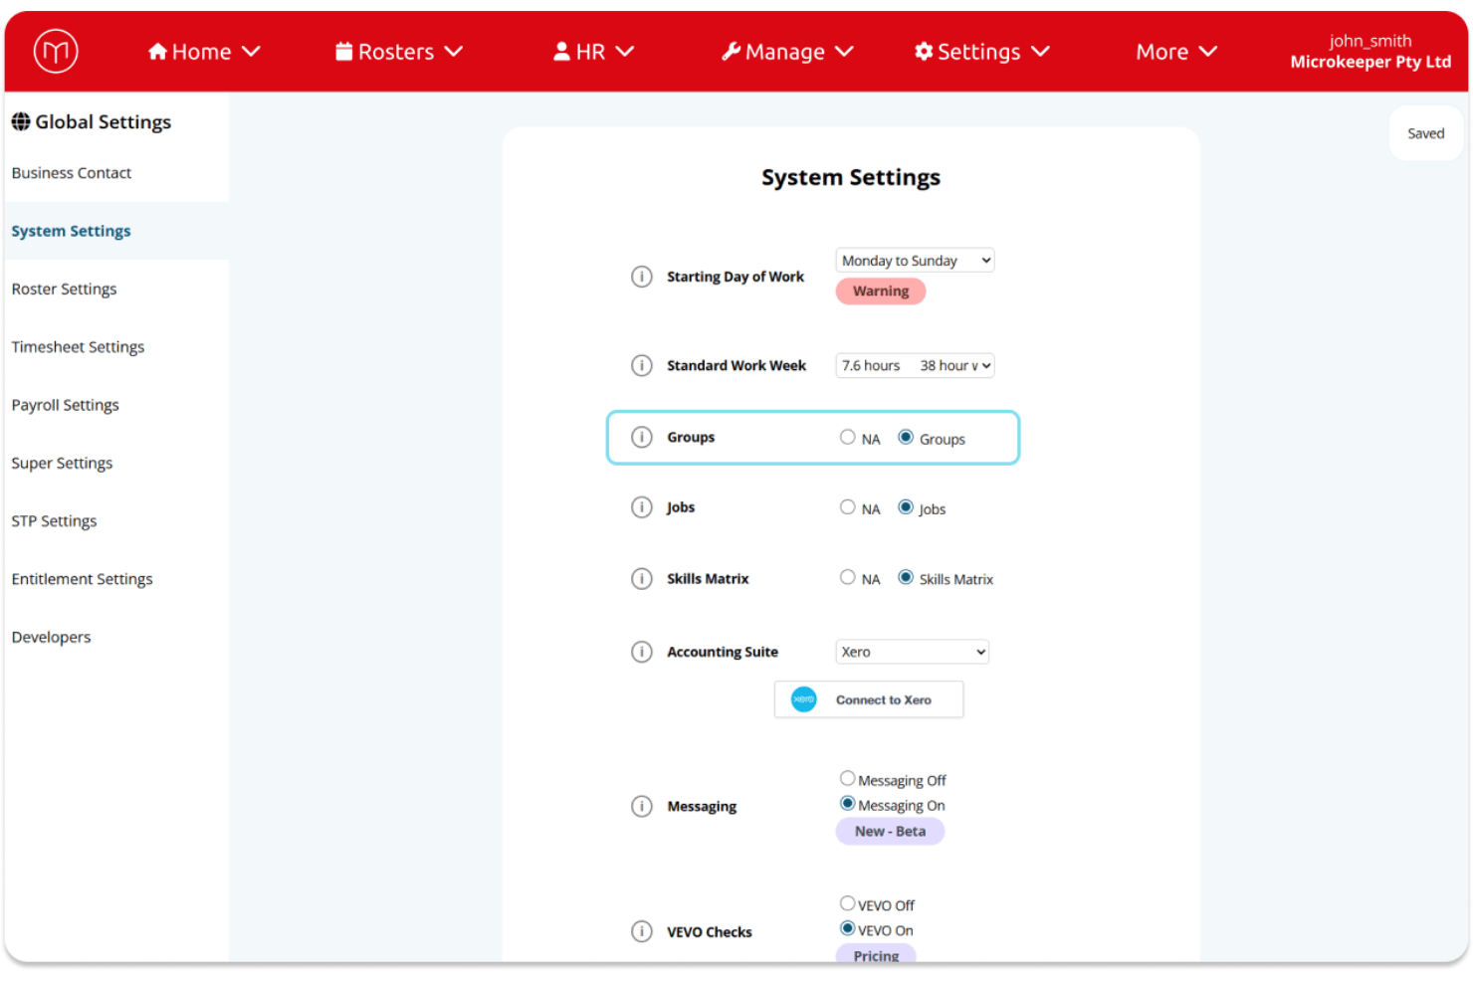Select NA radio for Jobs
The width and height of the screenshot is (1473, 982).
(847, 506)
